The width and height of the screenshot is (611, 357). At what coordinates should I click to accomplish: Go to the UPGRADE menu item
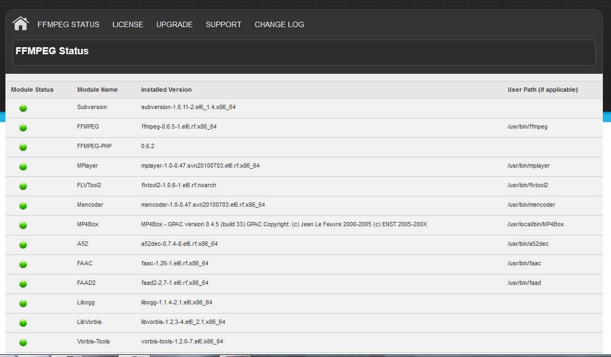[174, 24]
